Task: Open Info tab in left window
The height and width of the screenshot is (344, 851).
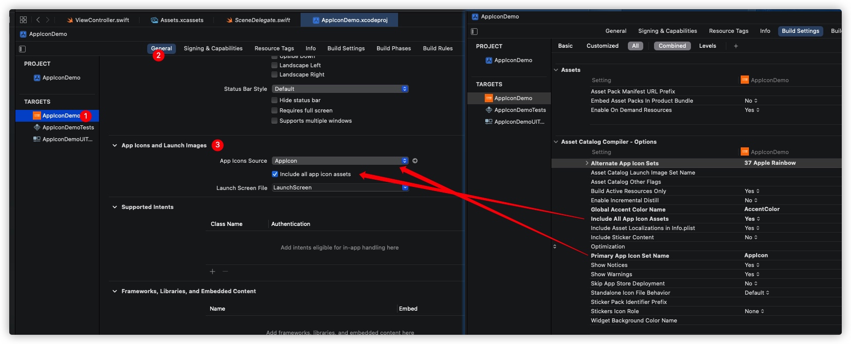Action: [x=311, y=48]
